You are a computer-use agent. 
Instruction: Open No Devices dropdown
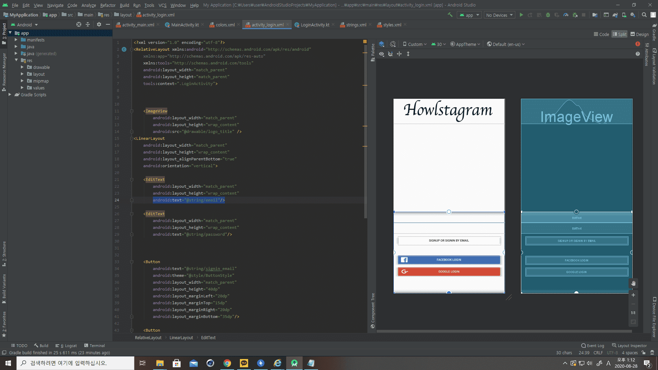coord(500,15)
